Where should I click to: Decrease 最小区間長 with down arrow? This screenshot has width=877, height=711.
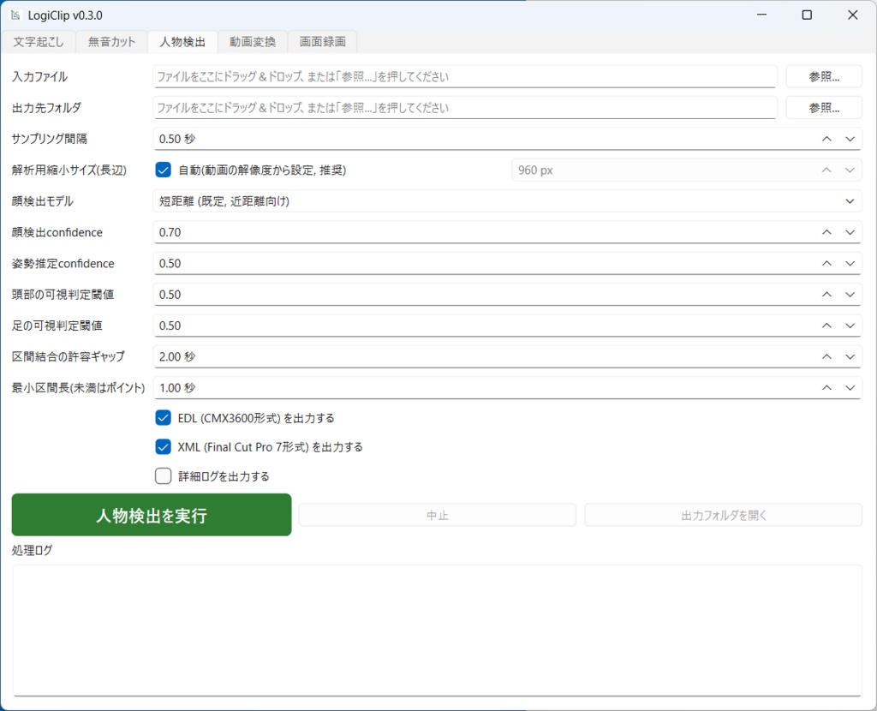pyautogui.click(x=850, y=388)
